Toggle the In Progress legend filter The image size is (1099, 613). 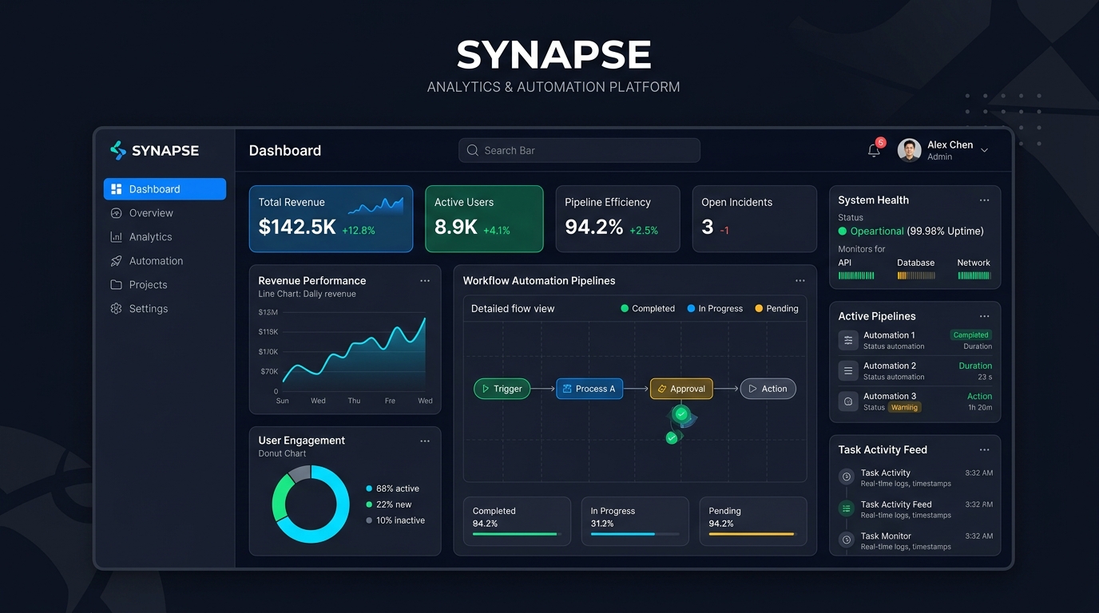click(x=715, y=309)
